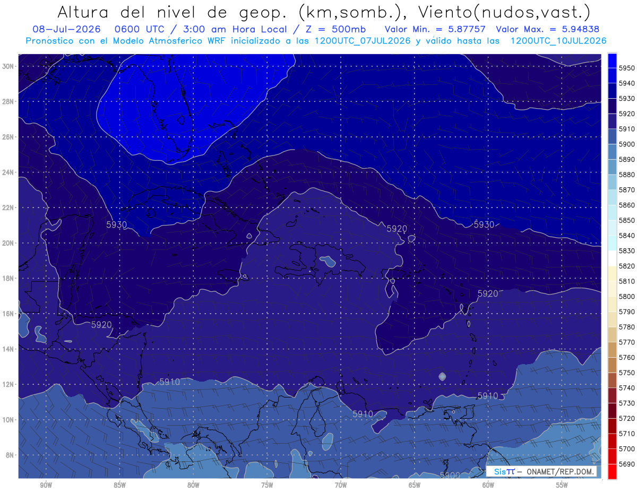Image resolution: width=637 pixels, height=492 pixels.
Task: Click the legend swatch between 5920 and 5930
Action: tap(612, 106)
